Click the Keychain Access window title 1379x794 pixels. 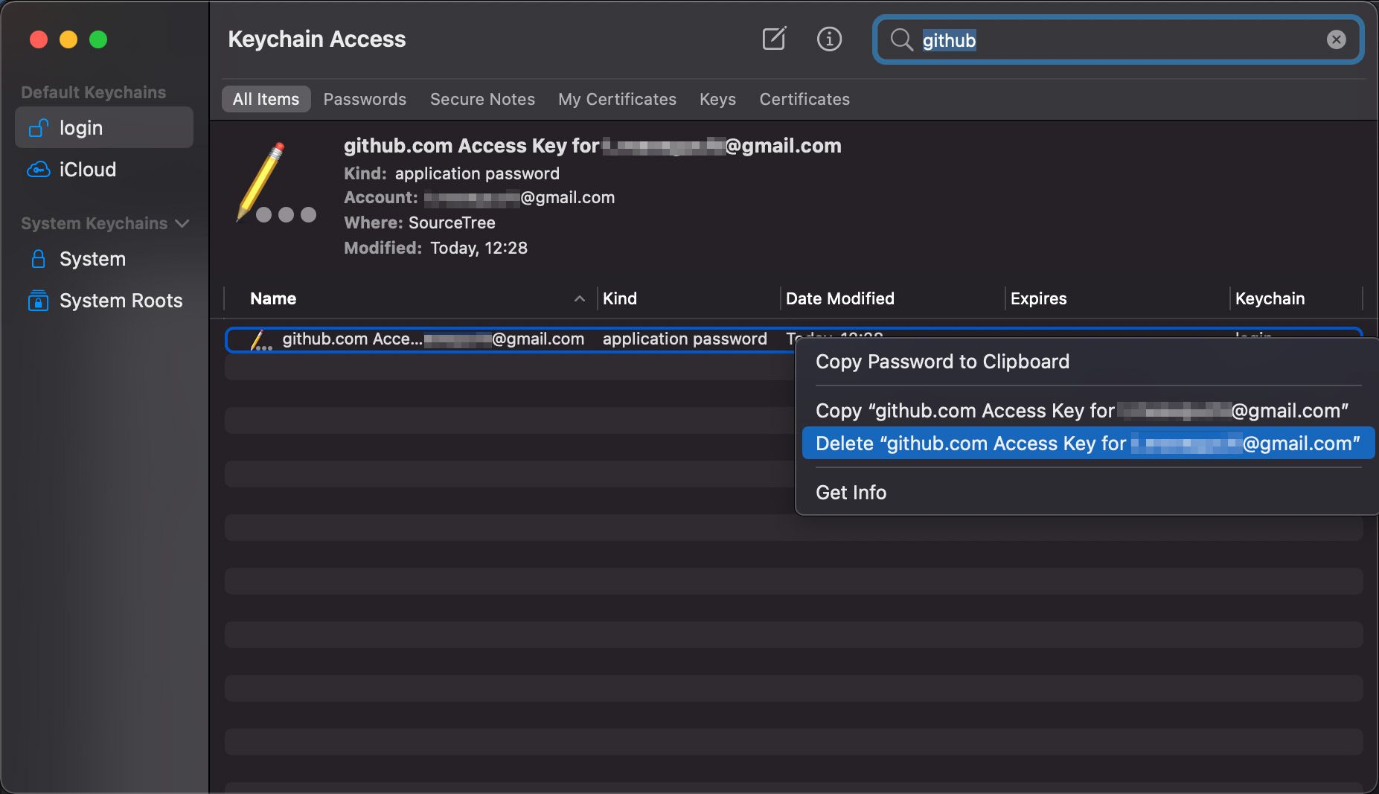tap(317, 39)
